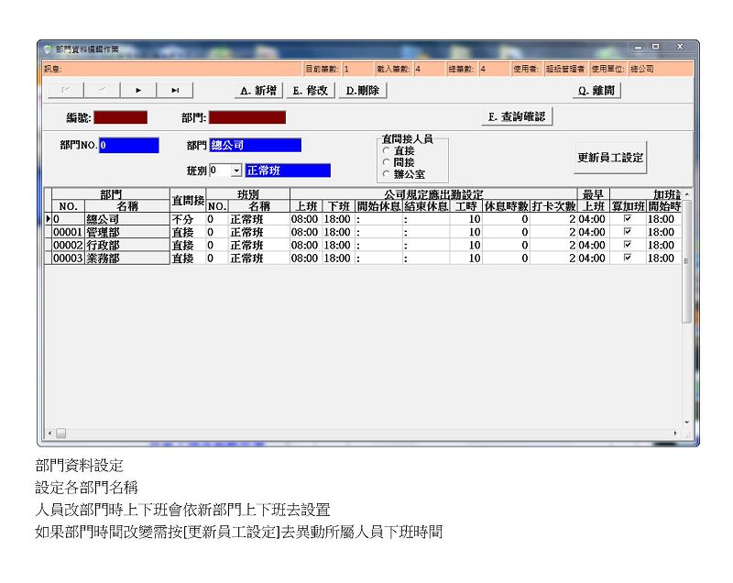Click the D. 刪除 button
This screenshot has width=733, height=583.
(x=363, y=91)
